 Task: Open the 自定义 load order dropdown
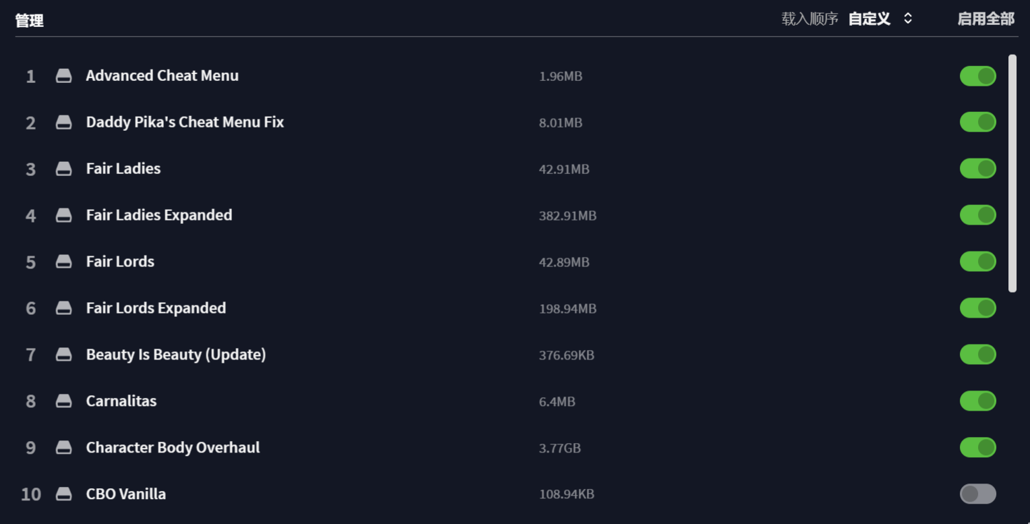click(x=869, y=19)
